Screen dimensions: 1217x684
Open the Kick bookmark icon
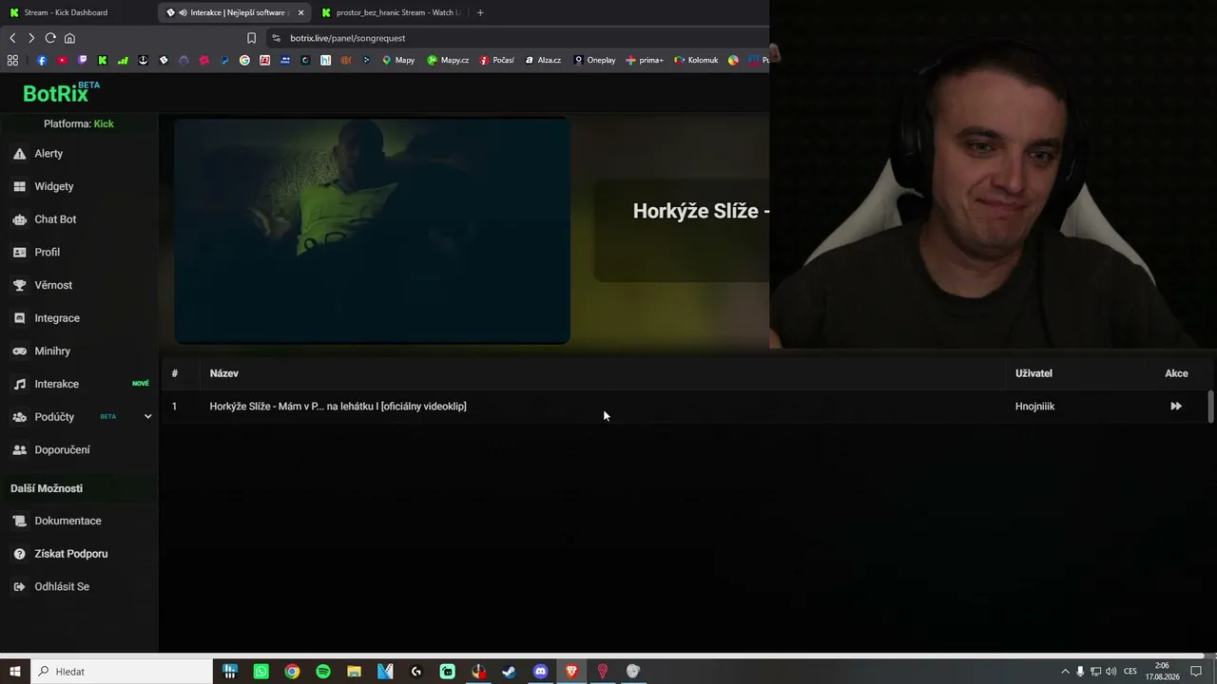103,60
